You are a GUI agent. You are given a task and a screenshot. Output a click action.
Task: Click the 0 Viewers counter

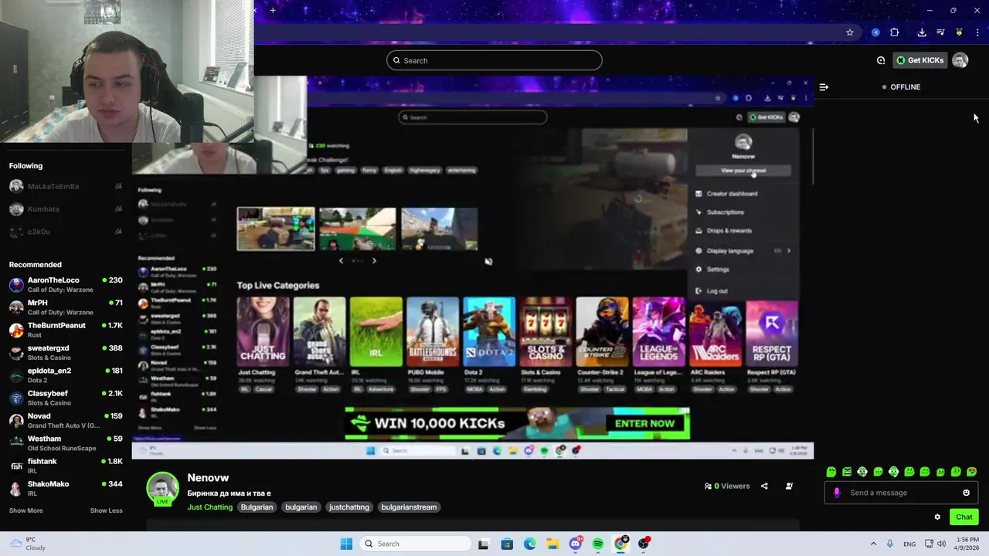tap(727, 486)
